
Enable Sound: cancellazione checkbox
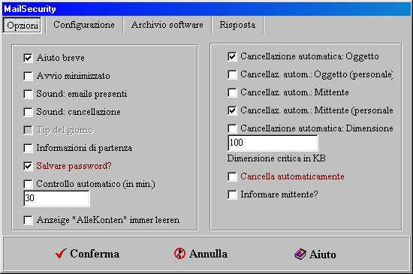click(x=28, y=112)
